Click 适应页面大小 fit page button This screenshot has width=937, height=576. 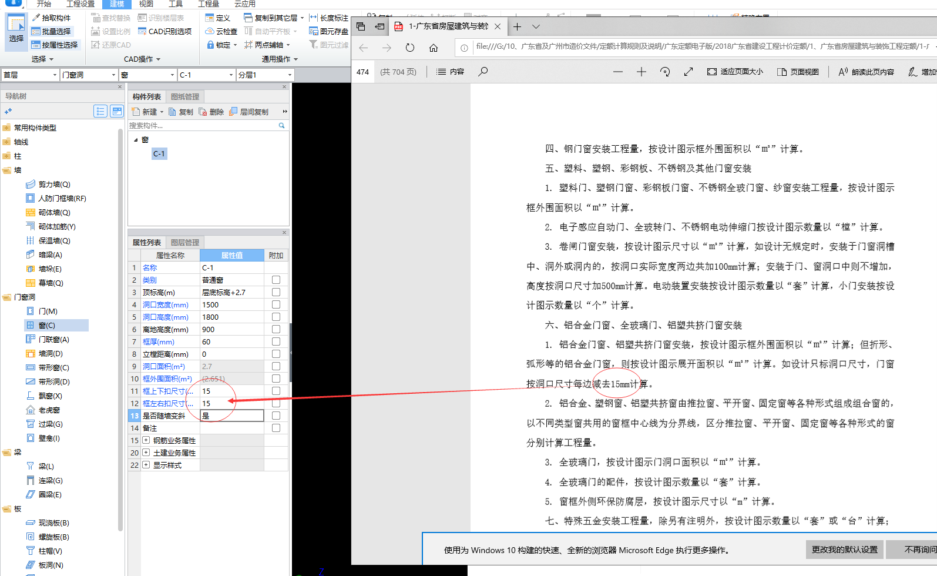click(736, 72)
